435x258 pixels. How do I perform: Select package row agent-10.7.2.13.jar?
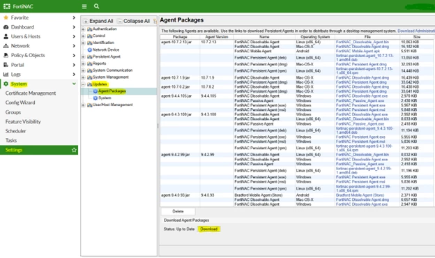[176, 42]
